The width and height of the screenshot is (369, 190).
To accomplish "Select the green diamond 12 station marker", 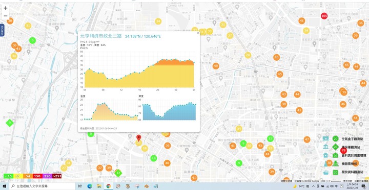I will coord(118,173).
